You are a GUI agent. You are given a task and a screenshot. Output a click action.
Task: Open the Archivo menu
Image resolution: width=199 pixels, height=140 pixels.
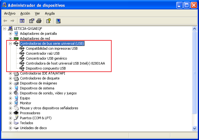[x=10, y=13]
